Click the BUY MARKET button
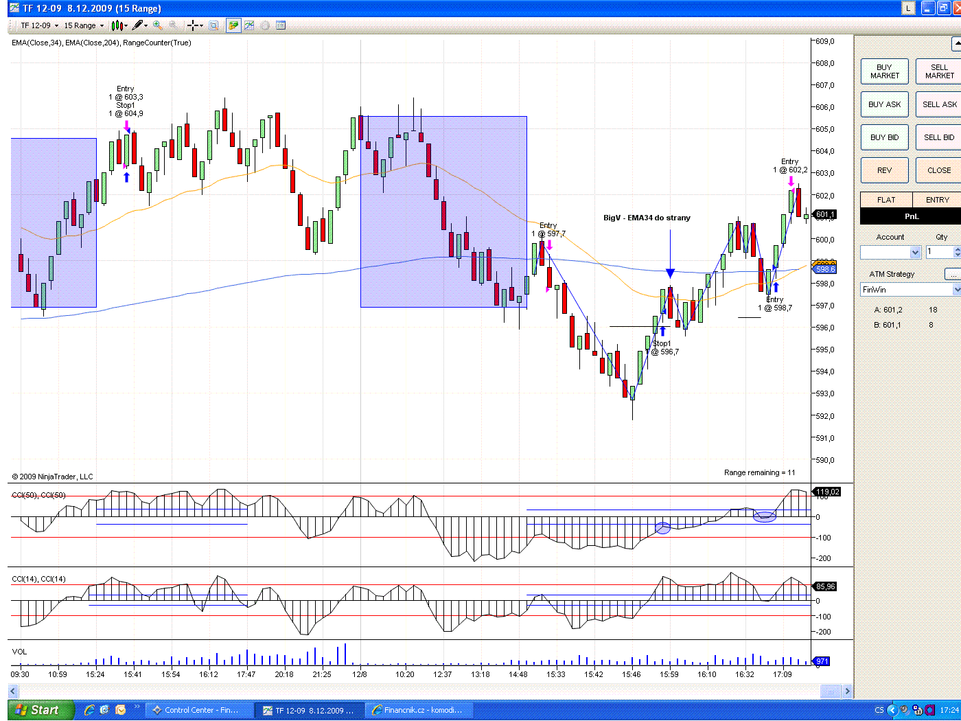961x721 pixels. 885,71
